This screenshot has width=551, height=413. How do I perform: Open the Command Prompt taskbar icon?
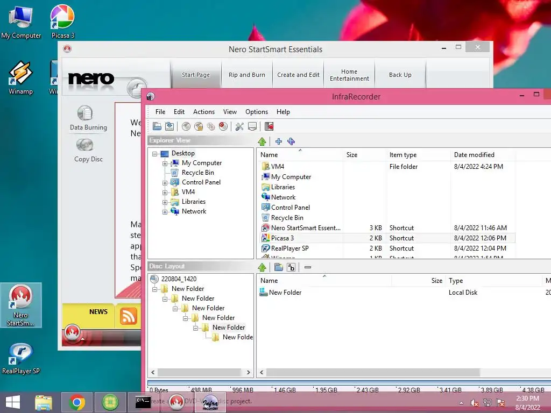point(143,402)
